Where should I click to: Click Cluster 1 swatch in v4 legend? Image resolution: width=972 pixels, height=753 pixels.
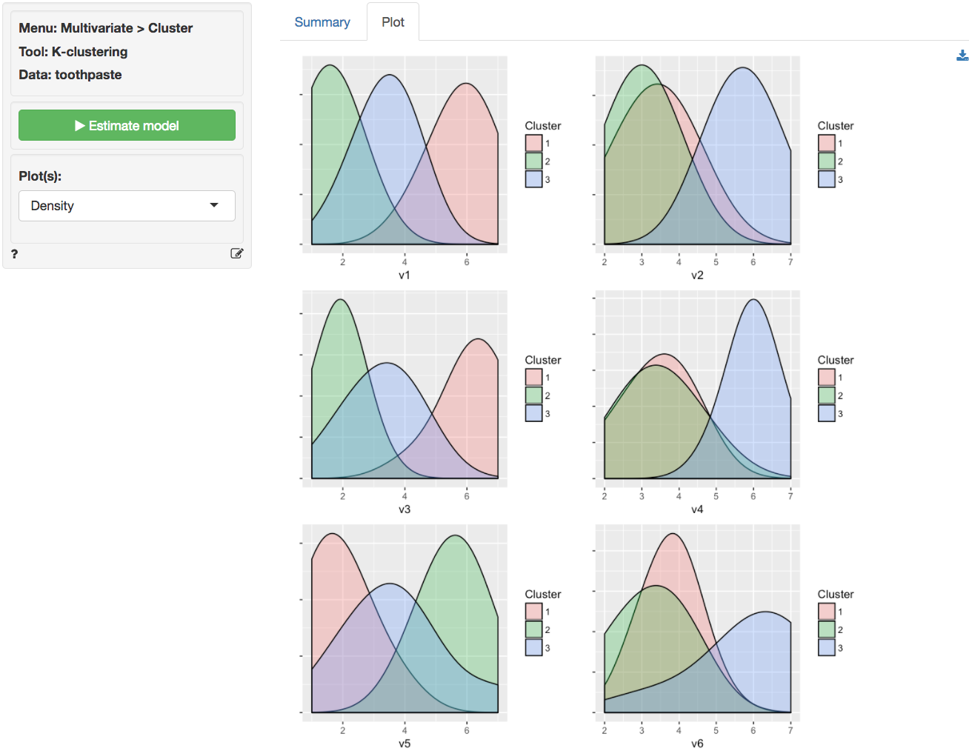826,377
